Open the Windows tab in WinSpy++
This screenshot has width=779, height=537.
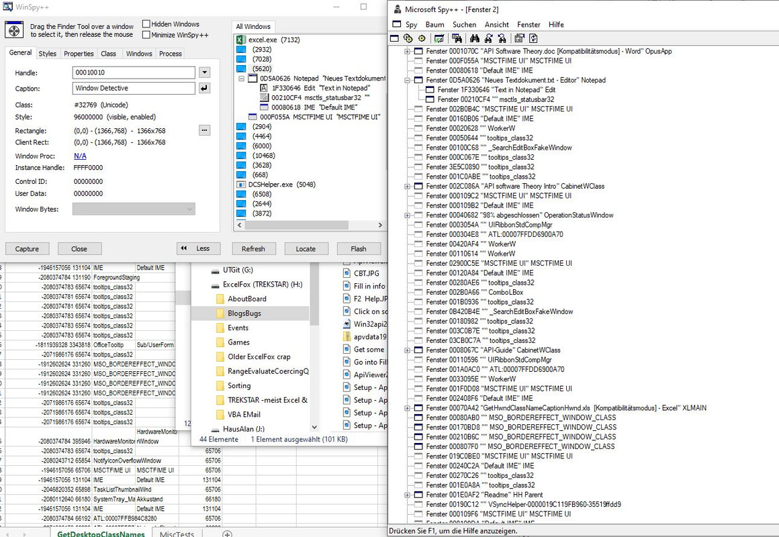click(139, 54)
